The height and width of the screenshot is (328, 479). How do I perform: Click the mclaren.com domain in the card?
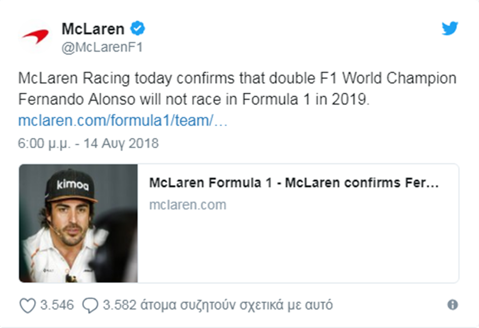pos(188,204)
